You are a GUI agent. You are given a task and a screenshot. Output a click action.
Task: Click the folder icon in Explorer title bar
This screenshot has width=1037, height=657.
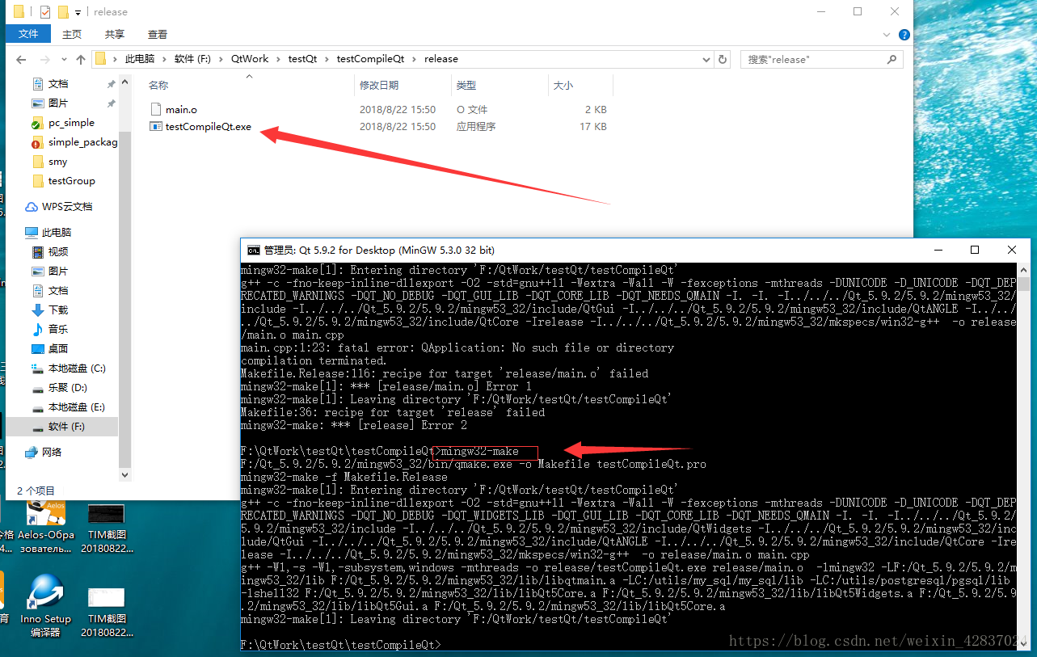pos(19,11)
